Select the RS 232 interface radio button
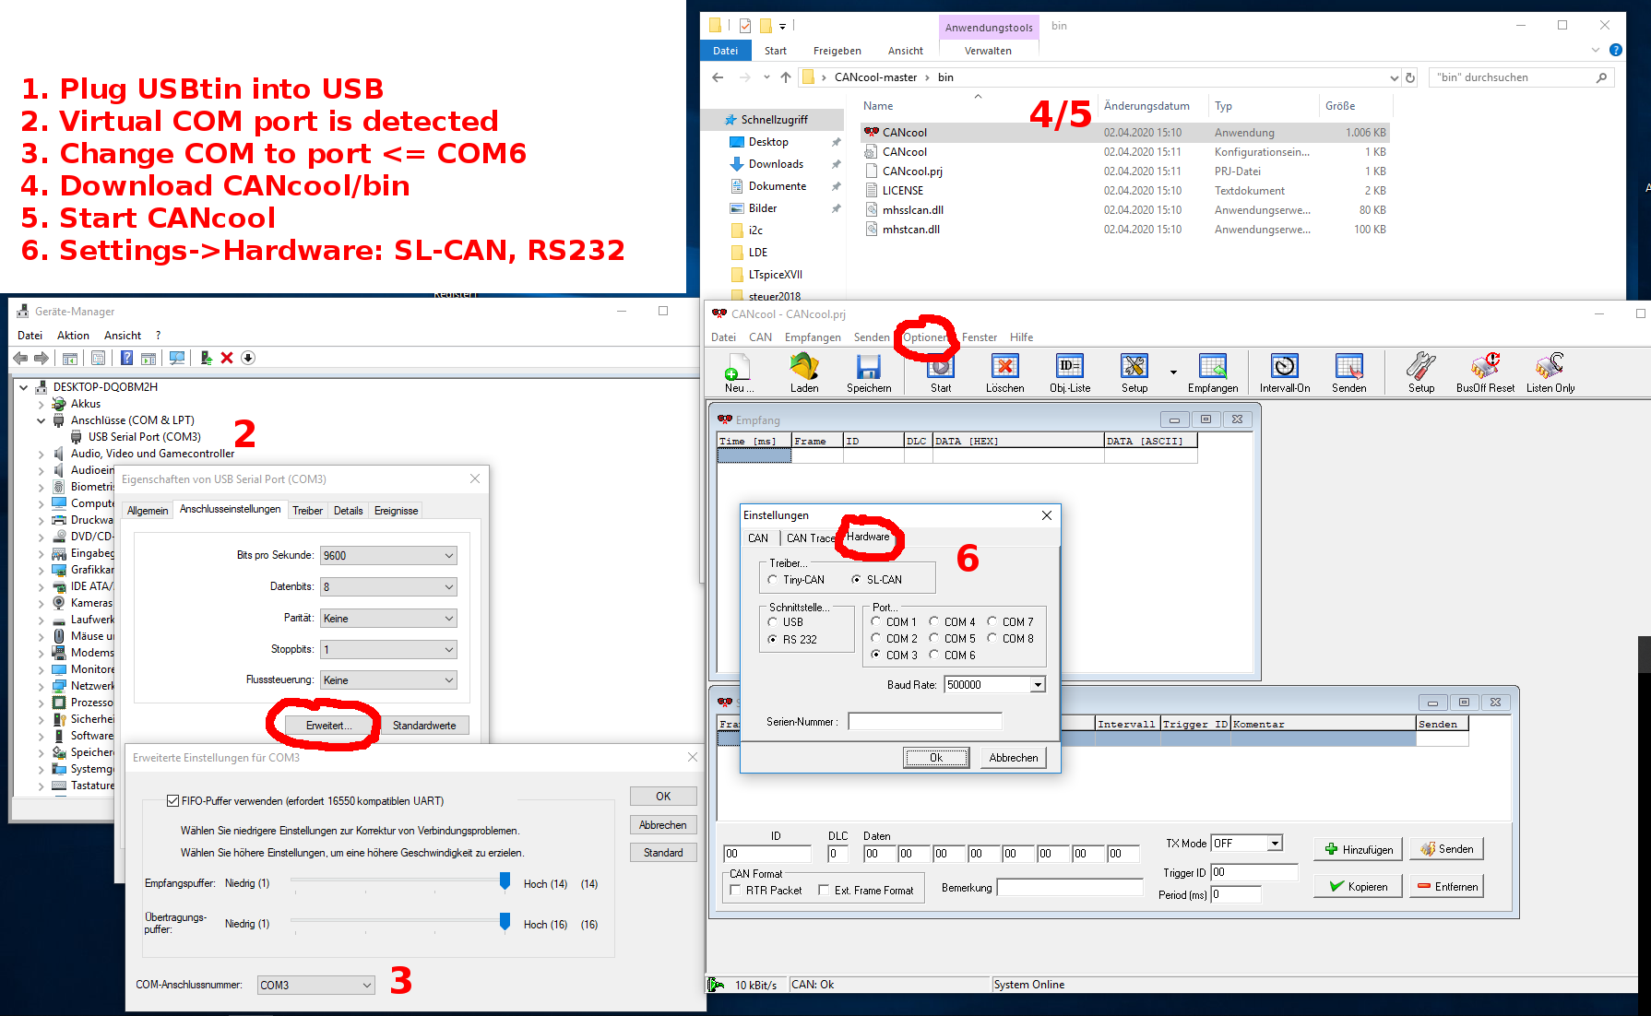This screenshot has height=1016, width=1651. [773, 639]
